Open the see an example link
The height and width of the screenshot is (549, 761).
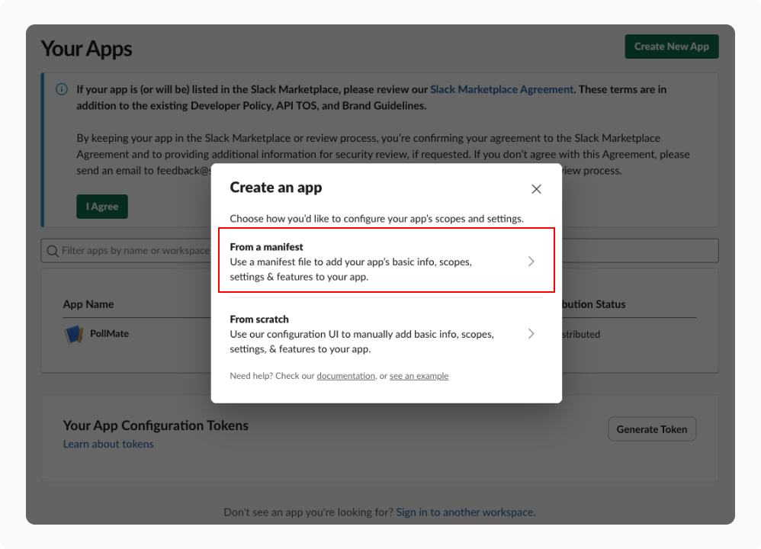419,376
